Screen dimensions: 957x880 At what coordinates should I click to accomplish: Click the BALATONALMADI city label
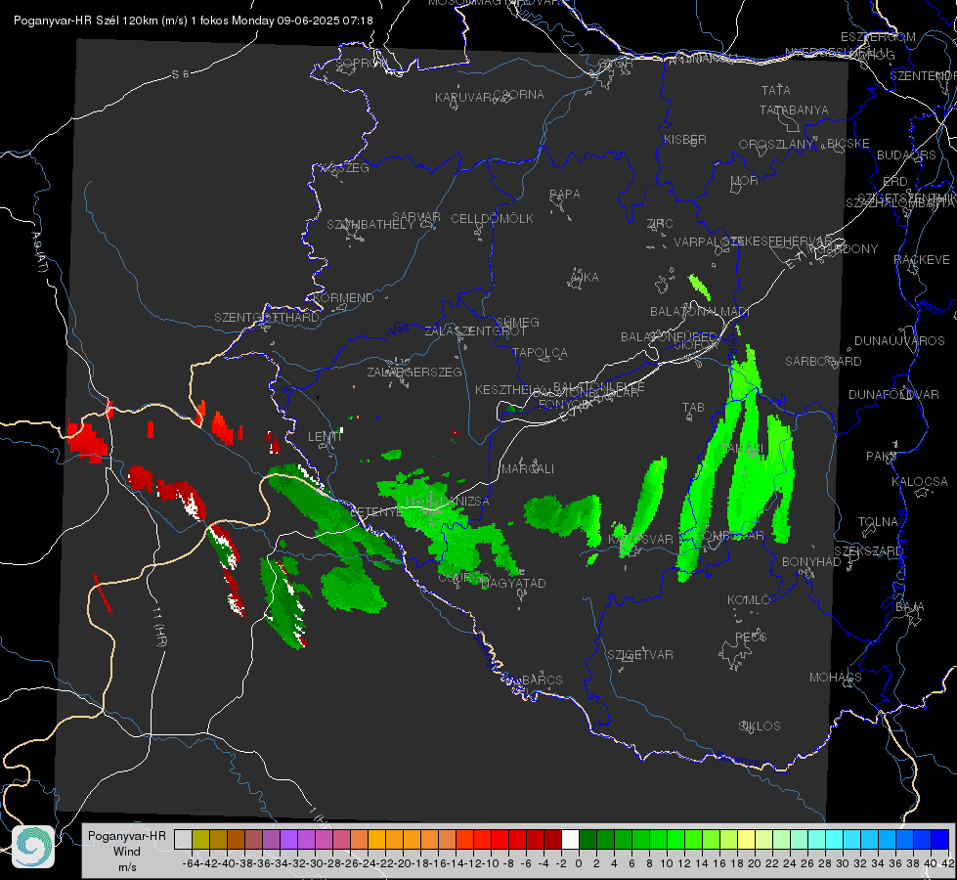coord(700,312)
